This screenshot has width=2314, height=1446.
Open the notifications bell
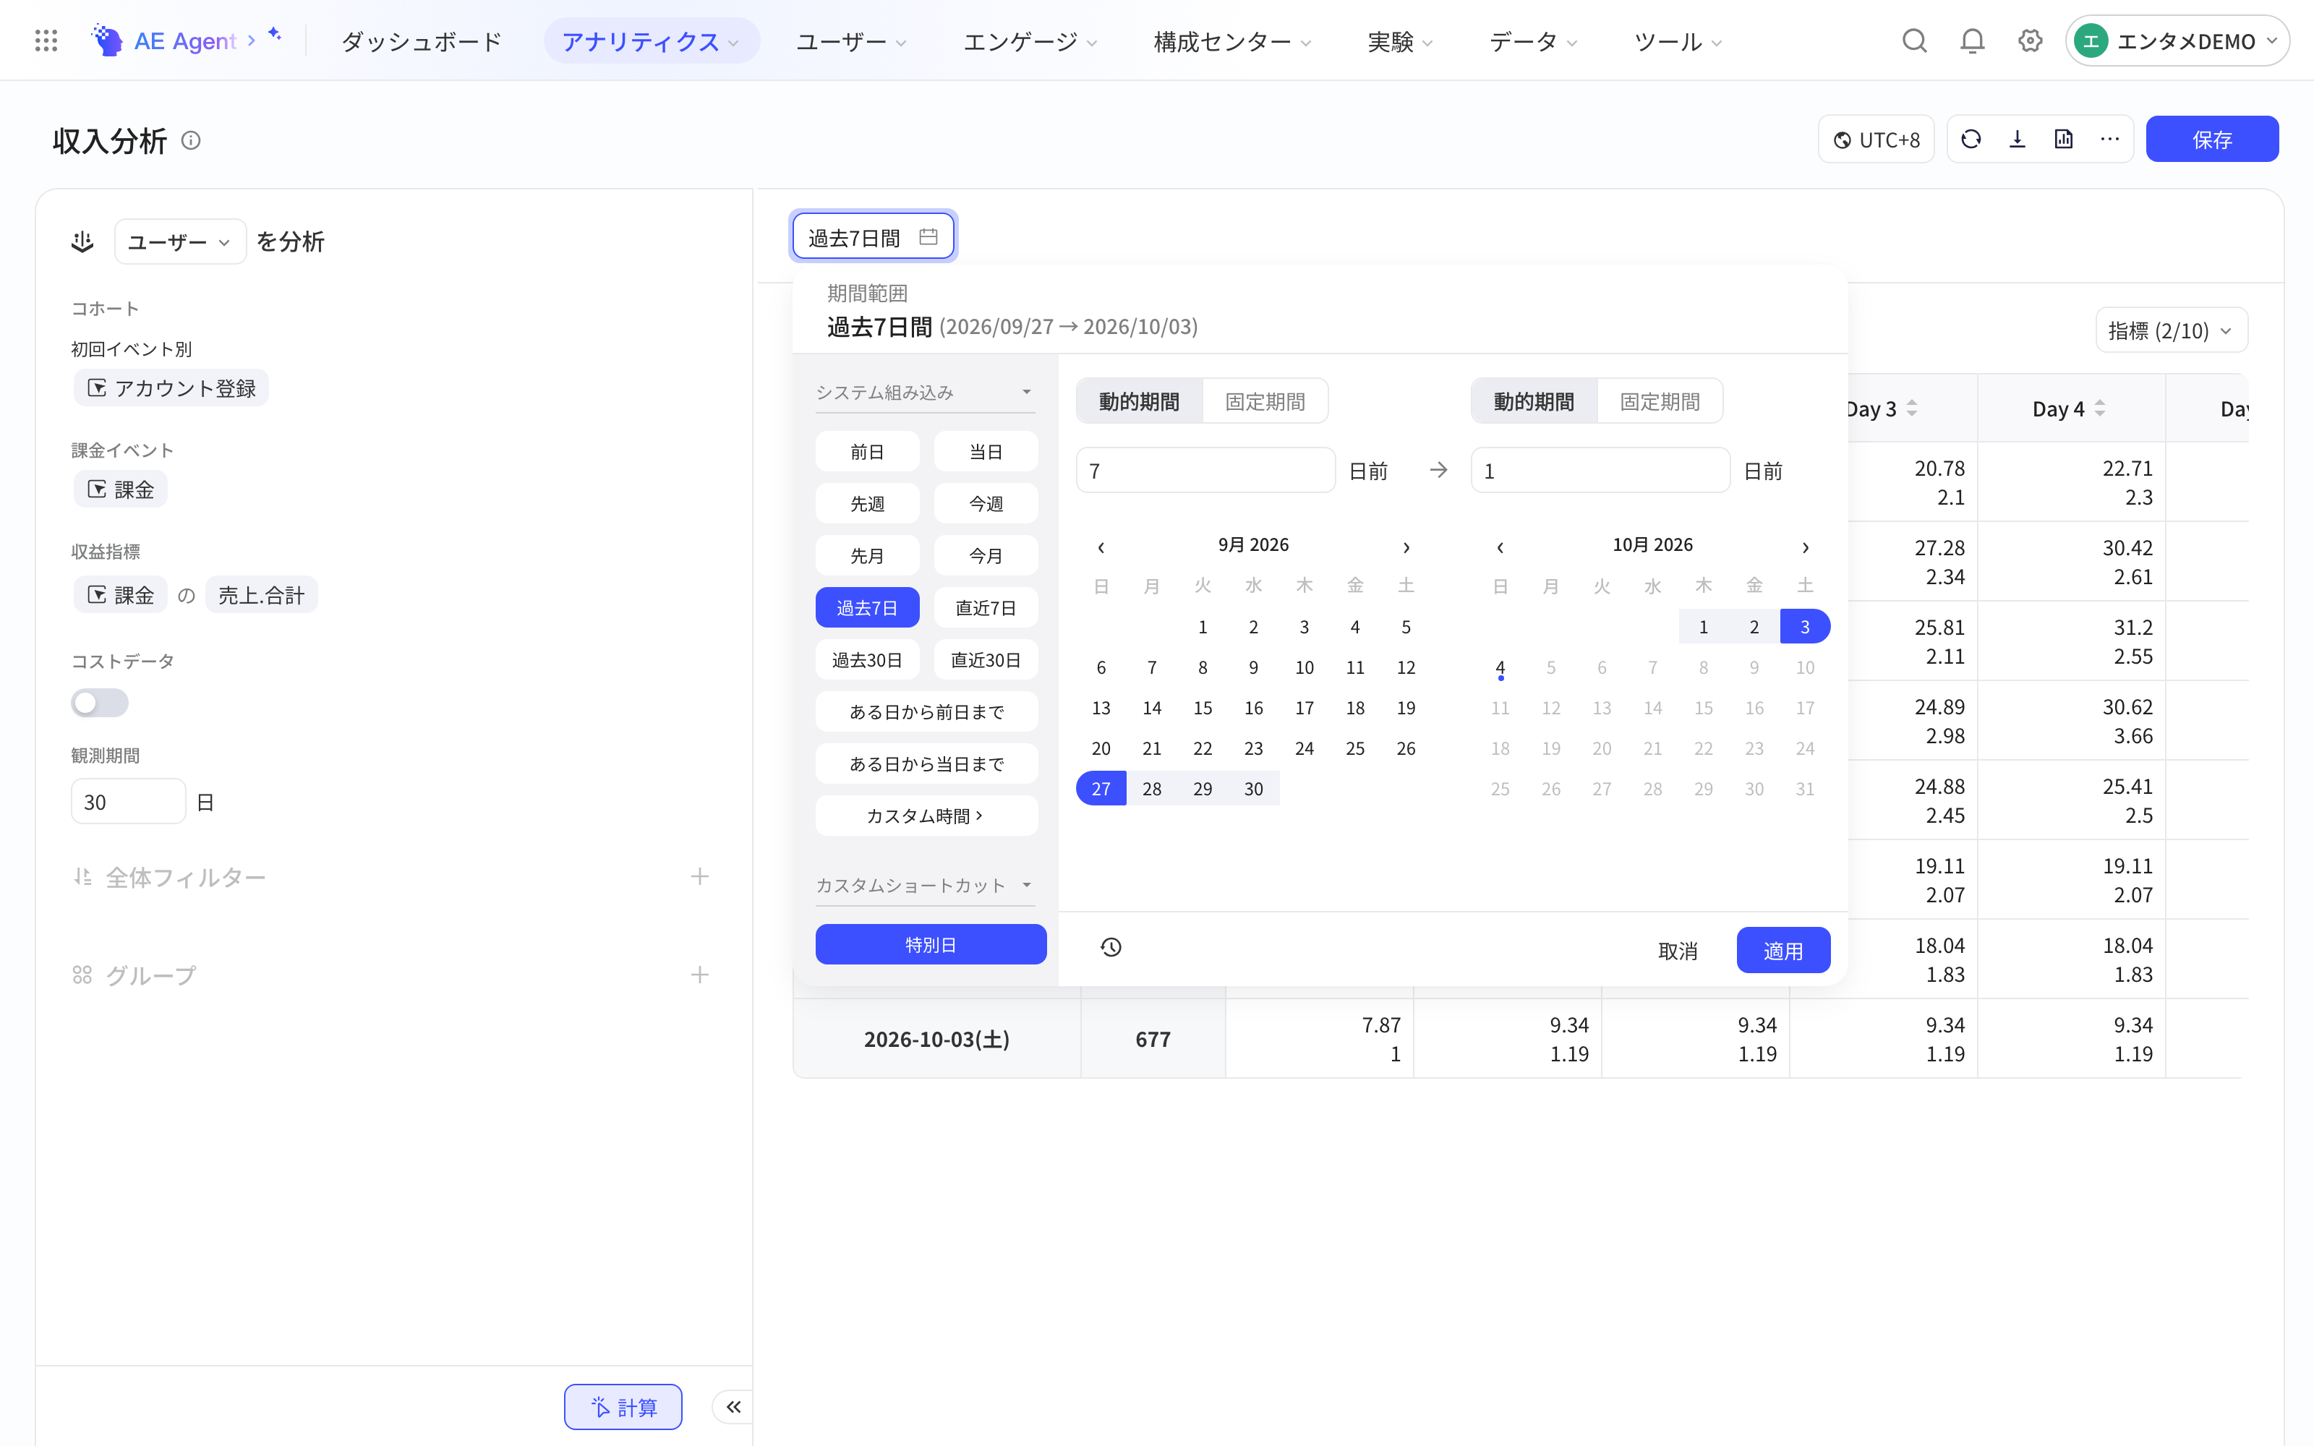pyautogui.click(x=1973, y=41)
